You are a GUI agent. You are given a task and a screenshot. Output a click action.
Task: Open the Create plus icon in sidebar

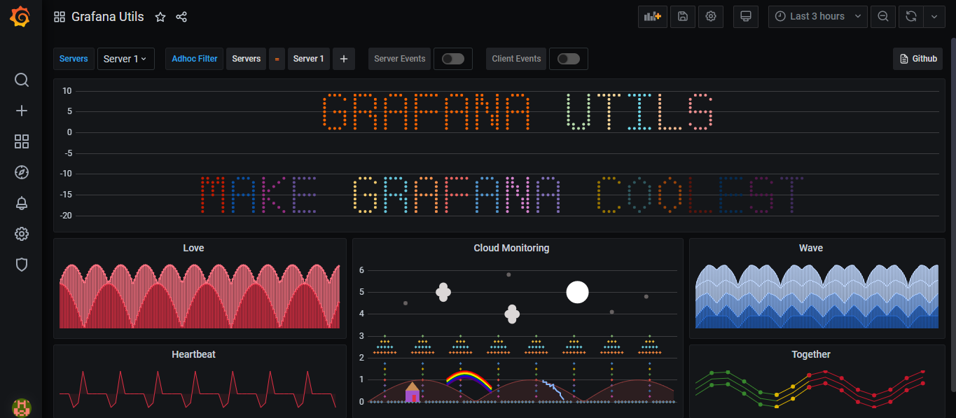(x=22, y=111)
